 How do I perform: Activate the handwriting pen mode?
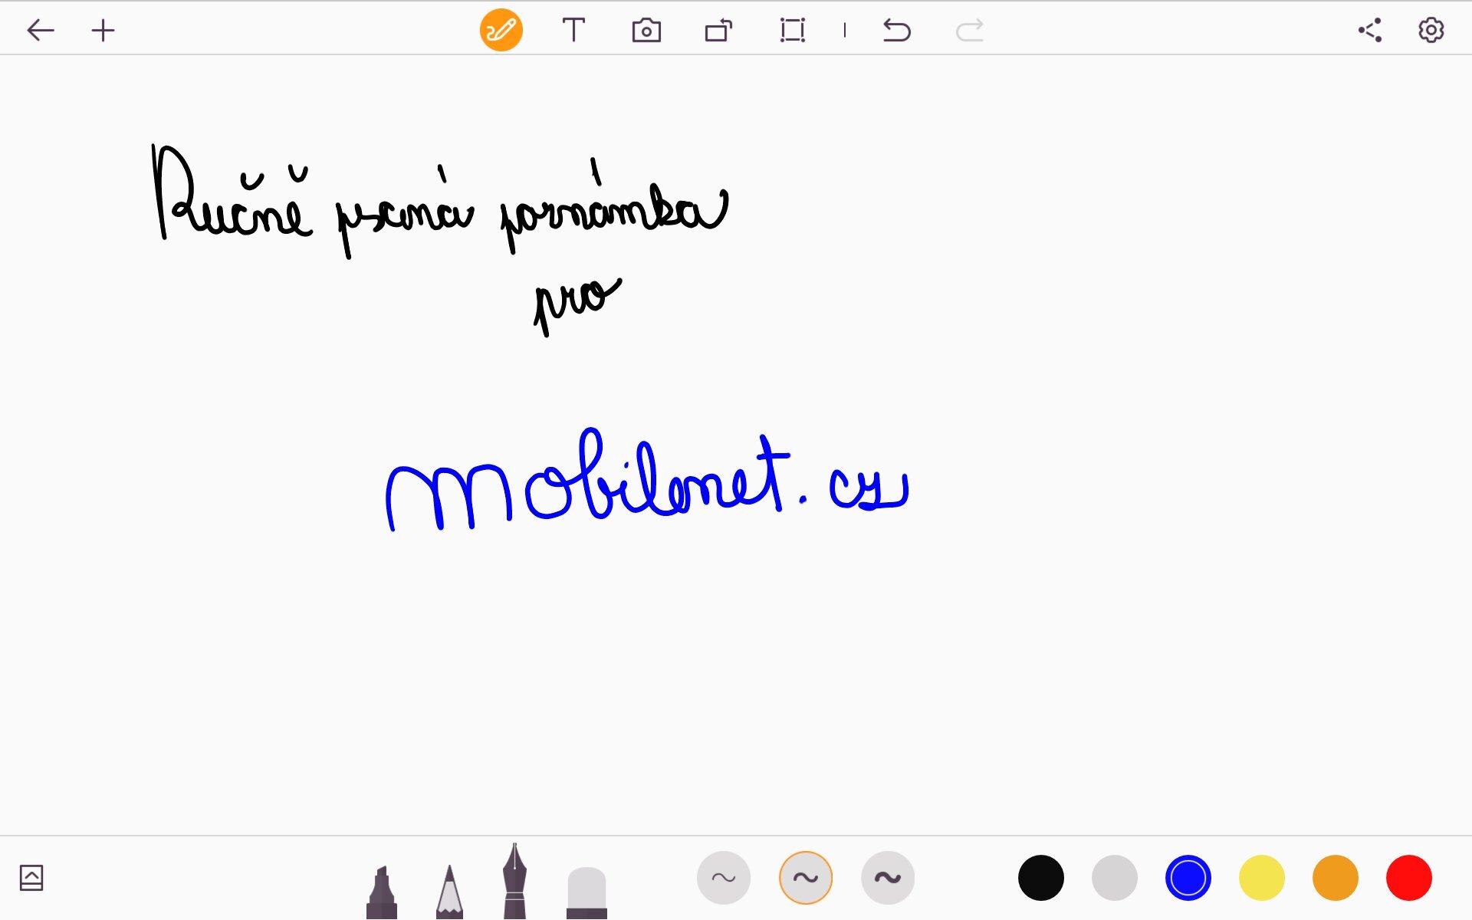pyautogui.click(x=501, y=31)
